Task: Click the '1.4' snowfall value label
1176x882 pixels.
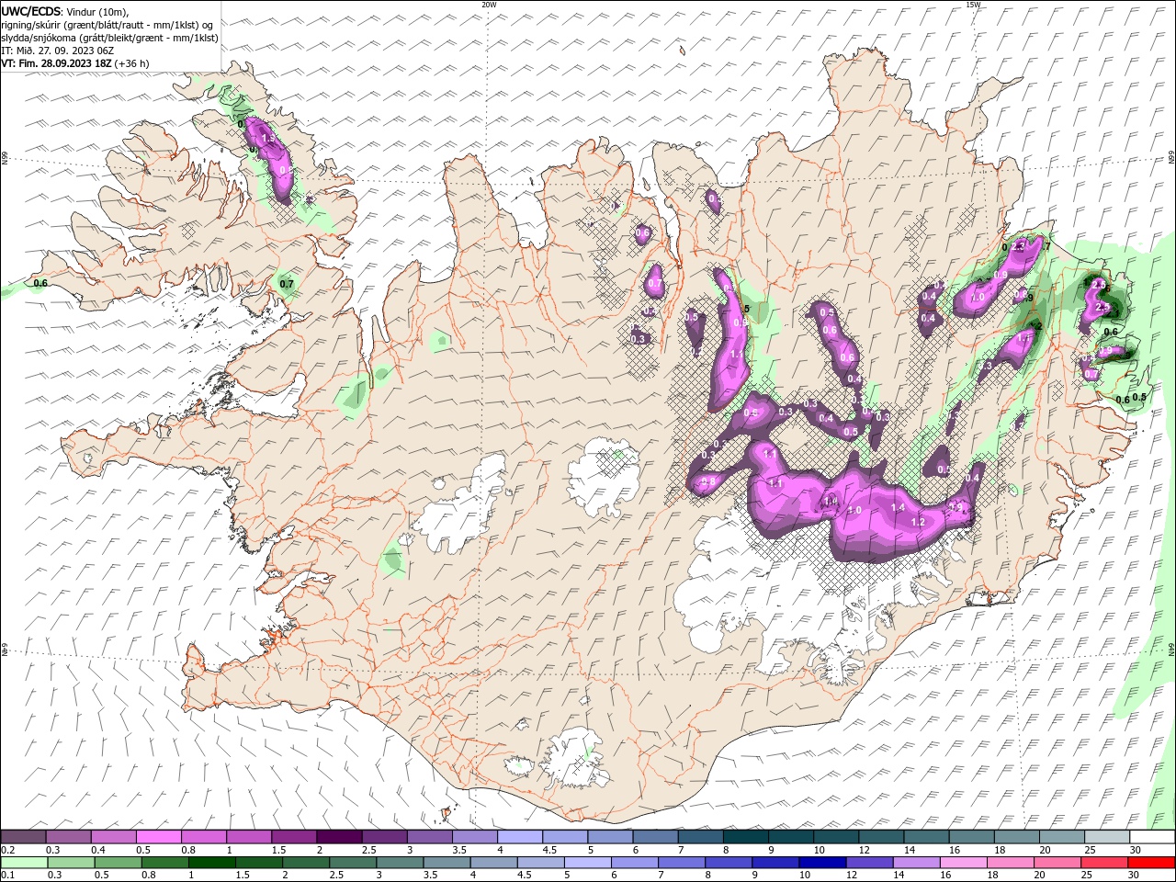Action: click(x=899, y=507)
